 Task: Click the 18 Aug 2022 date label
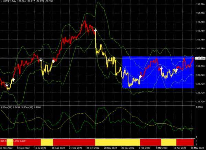[x=58, y=148]
